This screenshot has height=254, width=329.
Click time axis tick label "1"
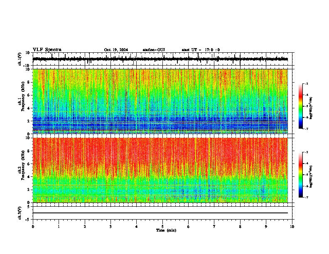click(59, 227)
